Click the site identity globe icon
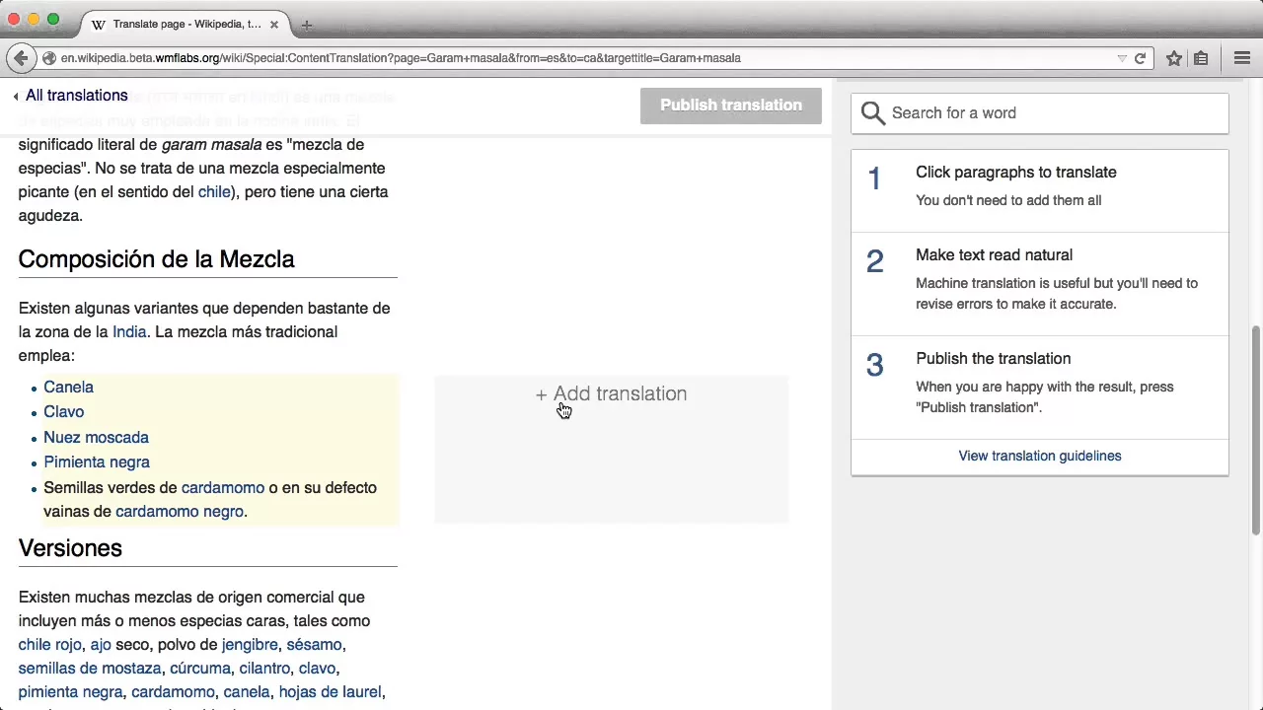 coord(48,58)
